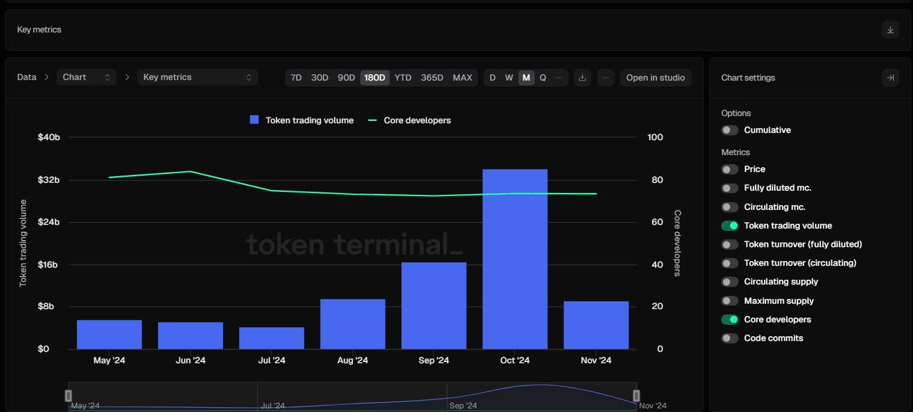913x412 pixels.
Task: Select the YTD time range
Action: pos(403,78)
